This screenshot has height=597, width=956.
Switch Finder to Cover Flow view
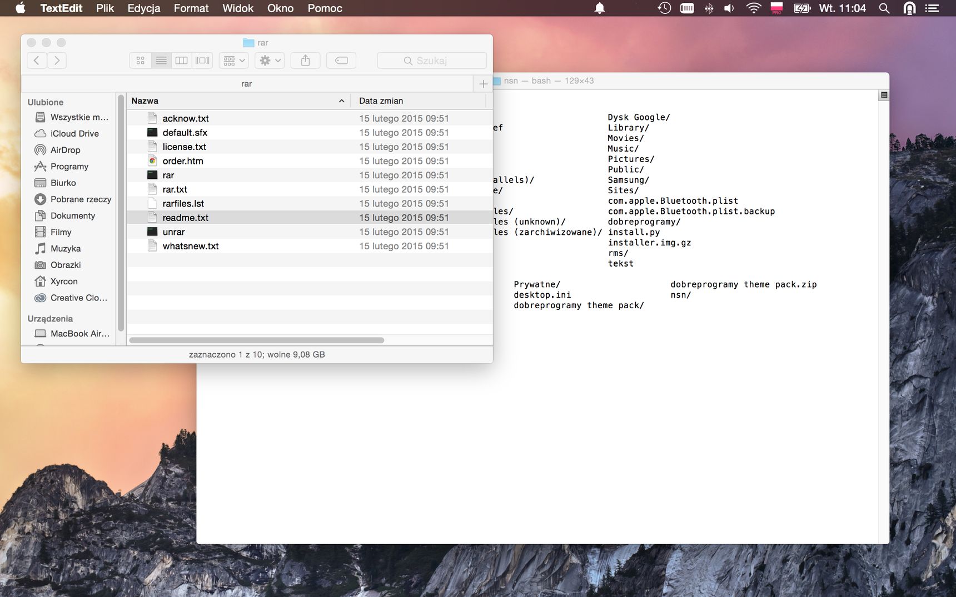pos(202,61)
